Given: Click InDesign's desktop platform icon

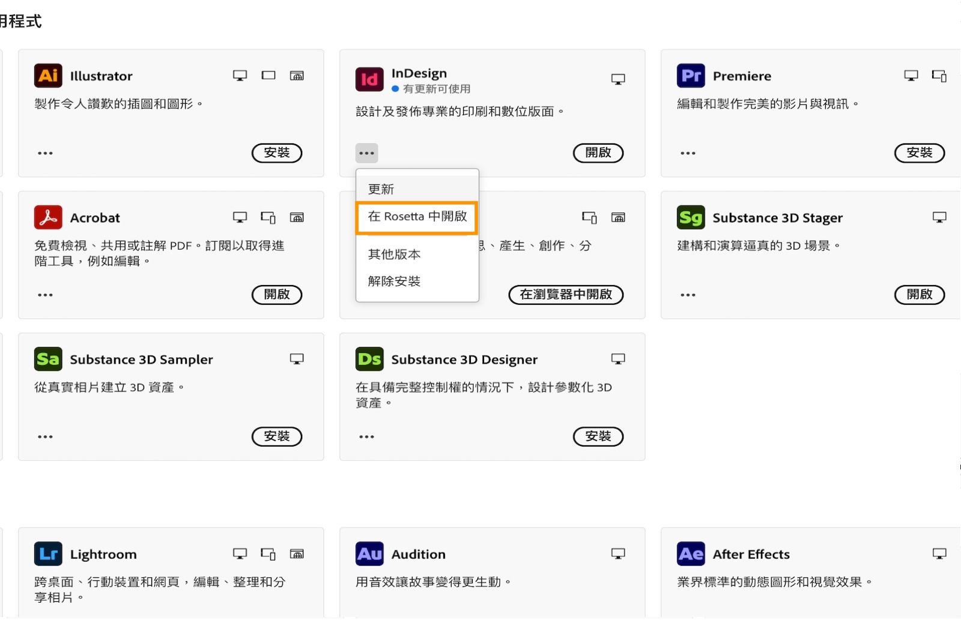Looking at the screenshot, I should coord(618,79).
